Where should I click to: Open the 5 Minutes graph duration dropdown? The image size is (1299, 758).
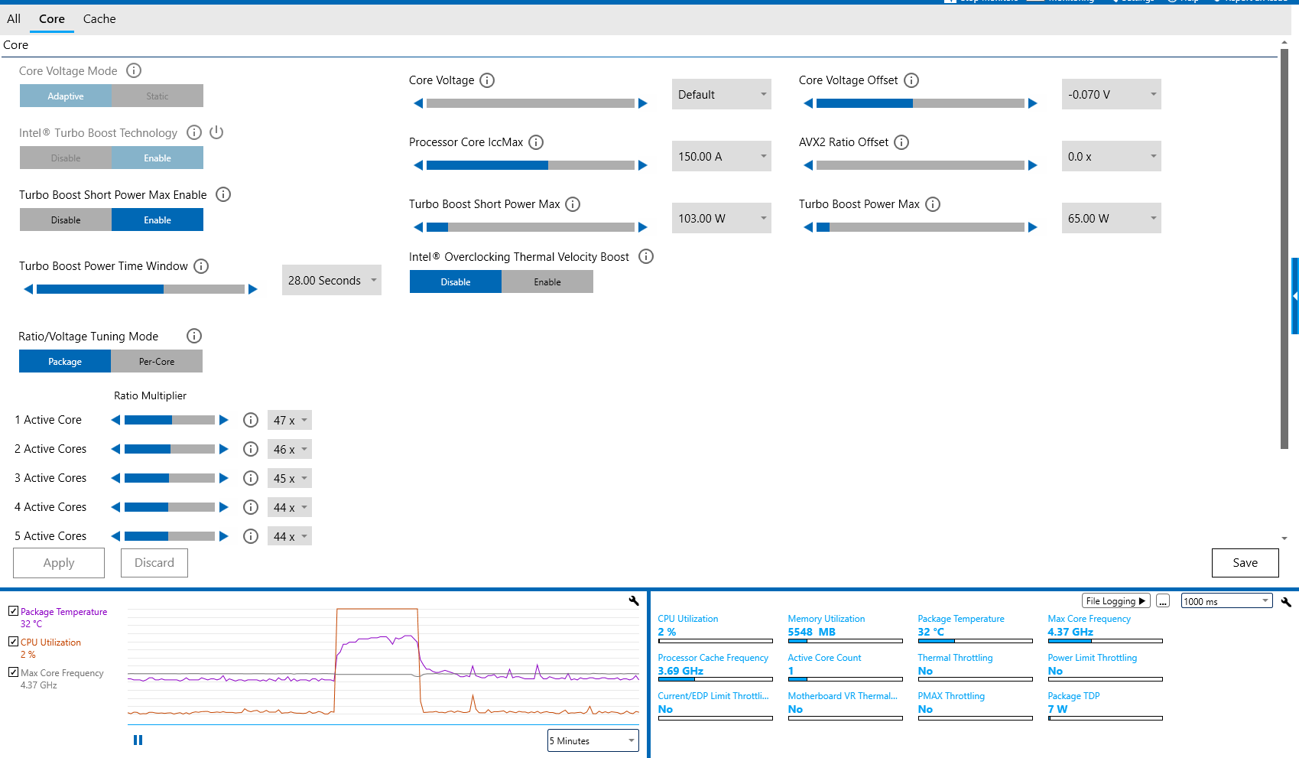pyautogui.click(x=593, y=740)
